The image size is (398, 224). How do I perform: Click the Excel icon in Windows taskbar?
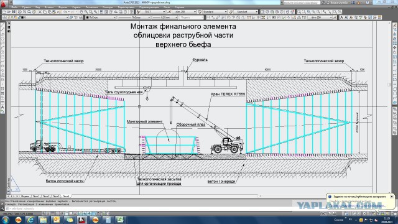click(x=120, y=220)
